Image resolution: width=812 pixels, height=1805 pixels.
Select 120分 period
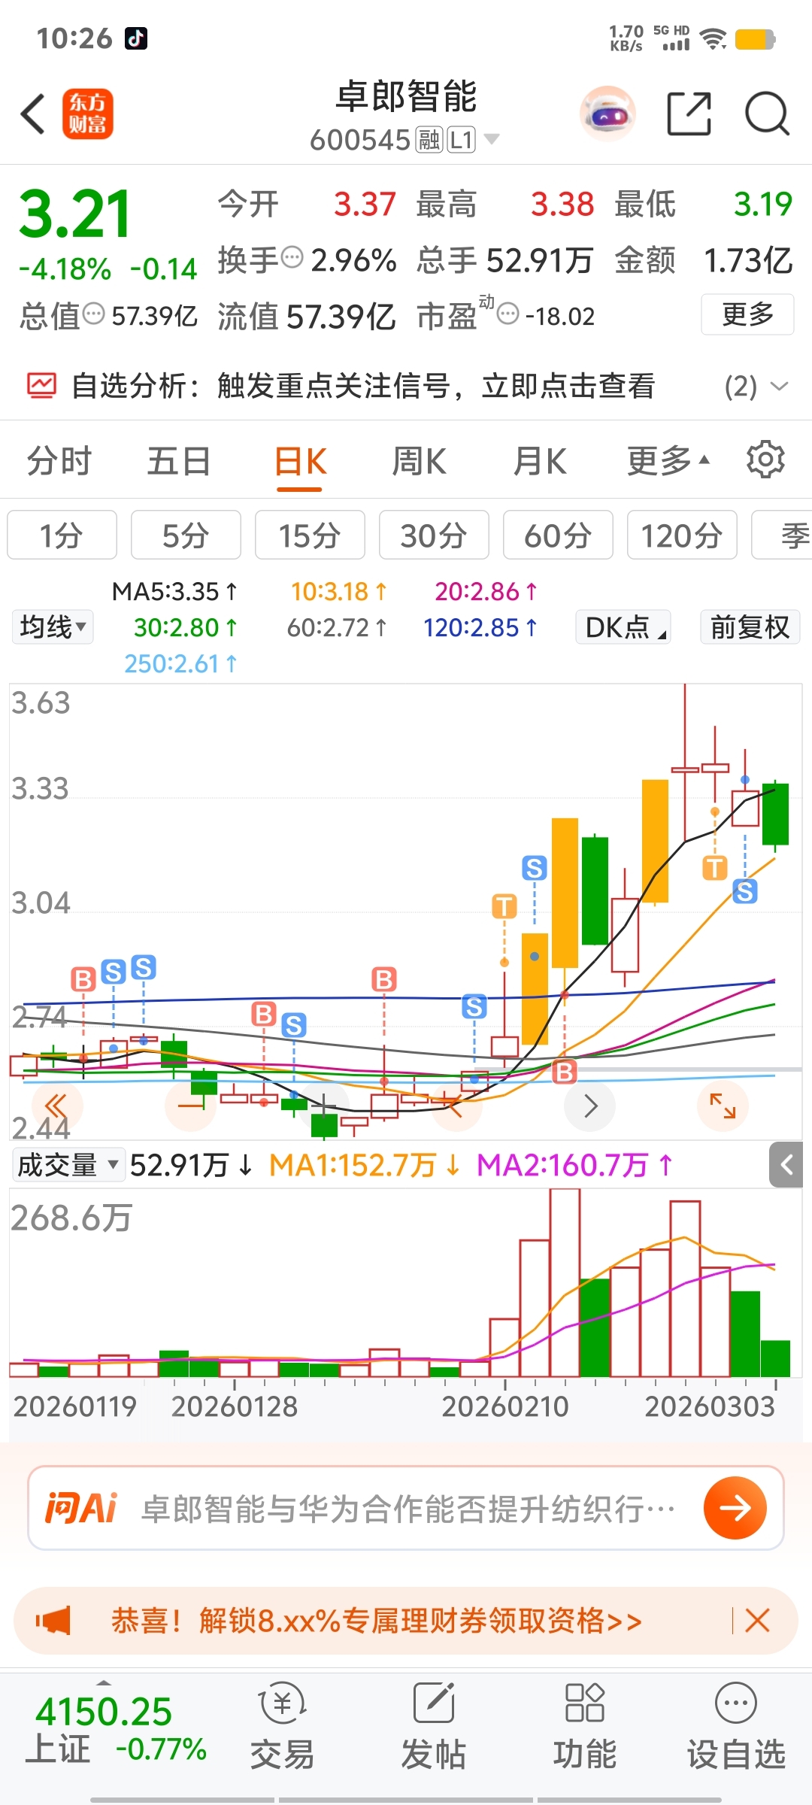click(x=682, y=535)
